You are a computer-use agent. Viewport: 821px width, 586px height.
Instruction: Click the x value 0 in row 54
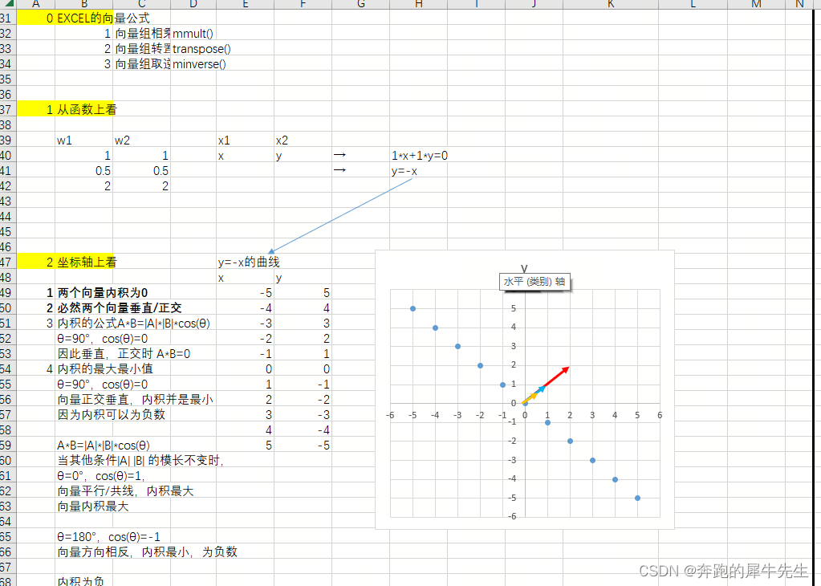245,369
